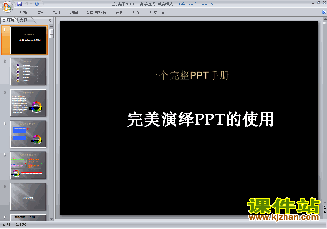
Task: Select slide 7 thumbnail
Action: pyautogui.click(x=28, y=218)
